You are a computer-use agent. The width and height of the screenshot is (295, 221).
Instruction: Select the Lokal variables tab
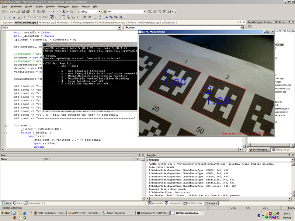pyautogui.click(x=18, y=203)
